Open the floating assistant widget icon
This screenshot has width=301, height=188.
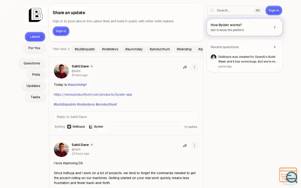[288, 175]
